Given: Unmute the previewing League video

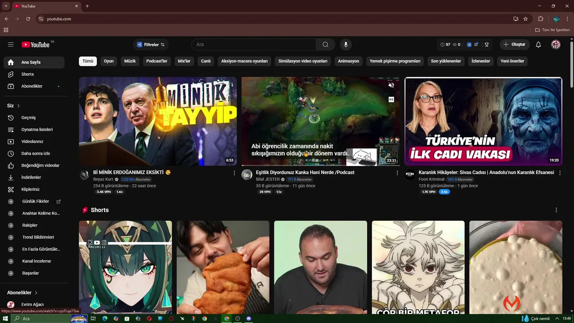Looking at the screenshot, I should [391, 85].
